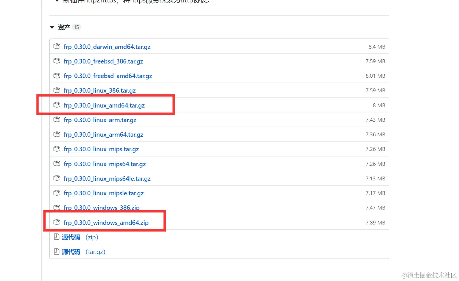Screen dimensions: 459x281
Task: Click the 8.01 MB file size
Action: (376, 76)
